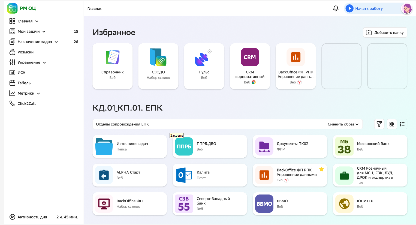
Task: Click the Добавить папку button
Action: [385, 32]
